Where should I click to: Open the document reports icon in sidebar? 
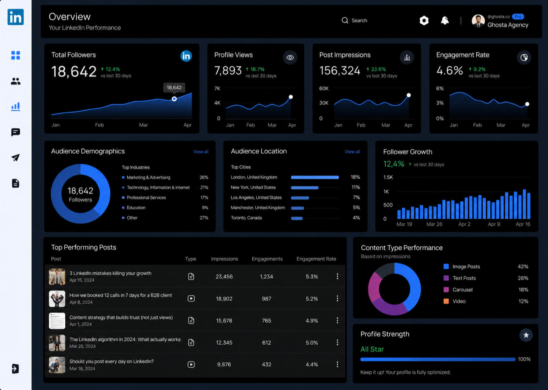click(15, 183)
